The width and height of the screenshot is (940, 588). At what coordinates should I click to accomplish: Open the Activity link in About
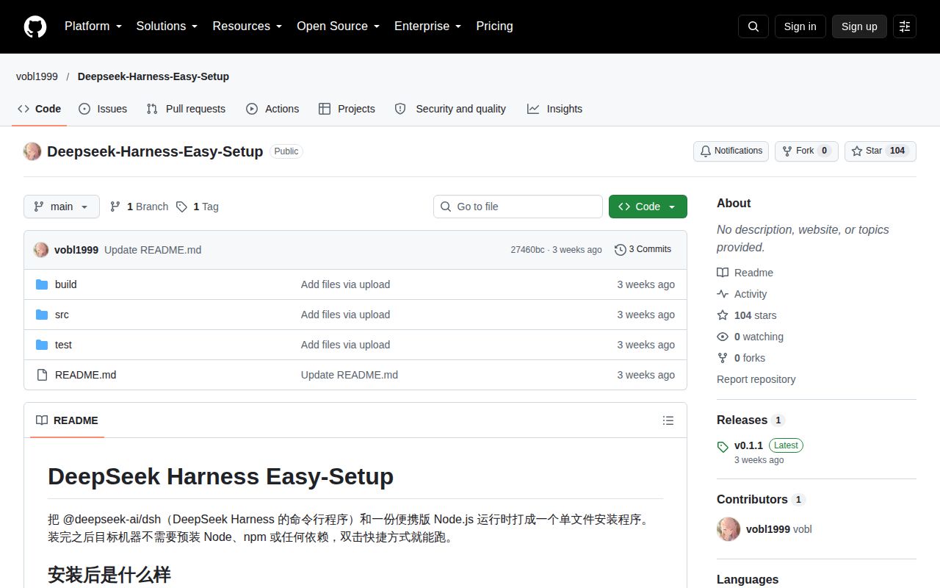[742, 294]
